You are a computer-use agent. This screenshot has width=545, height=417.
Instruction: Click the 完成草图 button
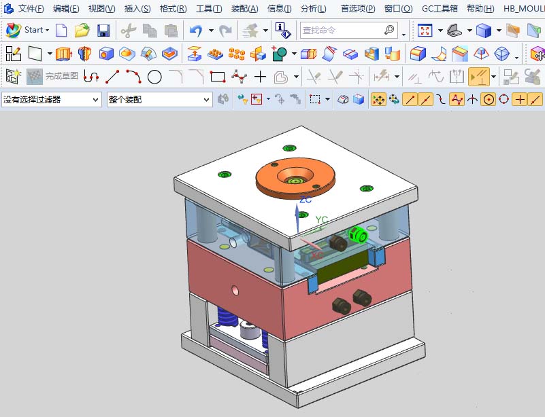[x=54, y=77]
